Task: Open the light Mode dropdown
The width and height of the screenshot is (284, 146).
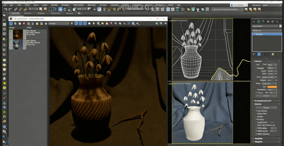Action: tap(270, 84)
